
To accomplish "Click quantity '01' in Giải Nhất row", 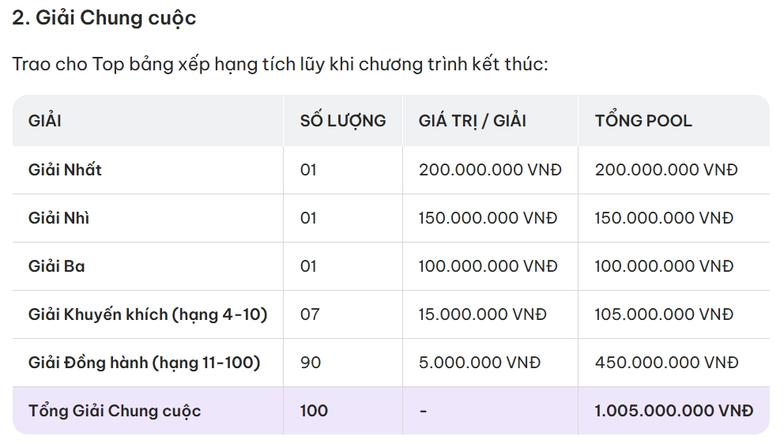I will [308, 170].
